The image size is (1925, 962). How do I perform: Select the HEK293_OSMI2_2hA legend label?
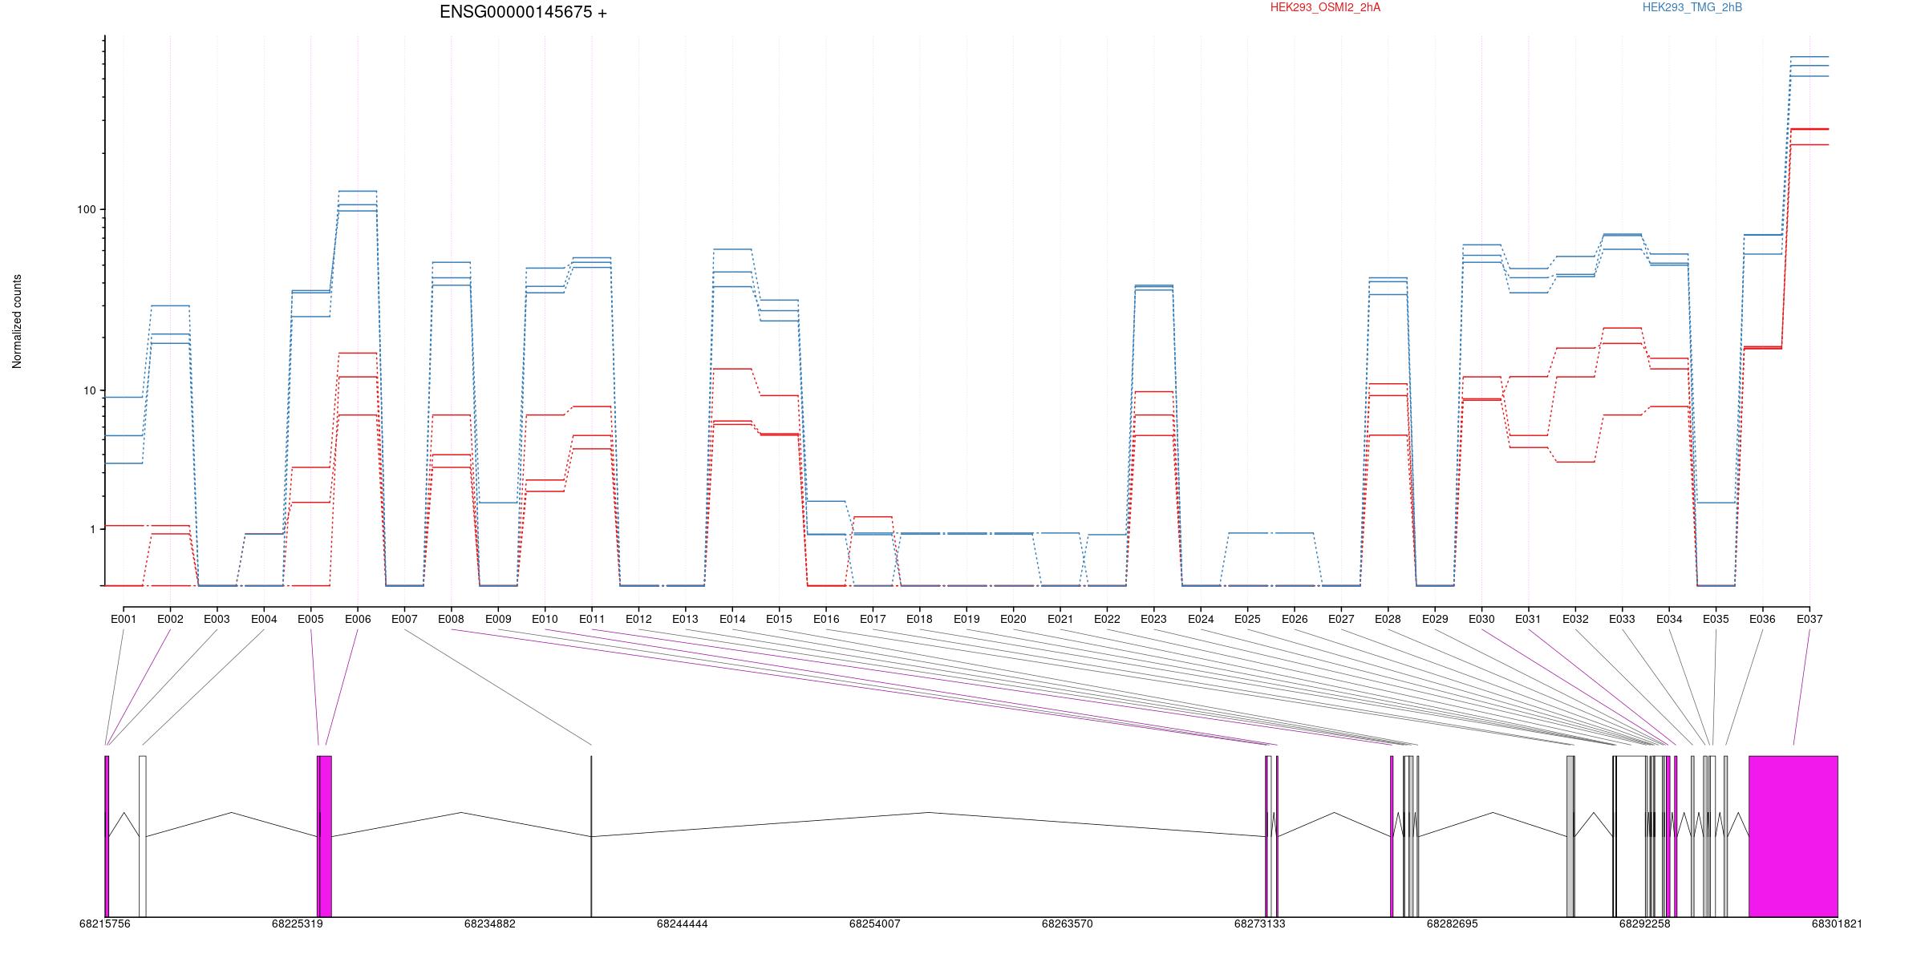click(1325, 7)
